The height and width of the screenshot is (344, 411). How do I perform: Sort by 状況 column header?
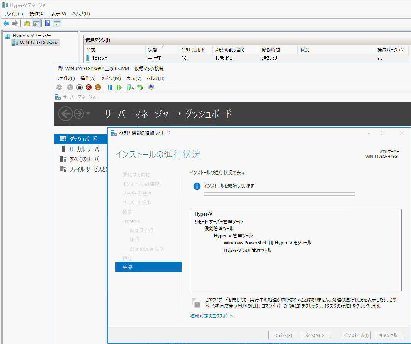coord(336,50)
